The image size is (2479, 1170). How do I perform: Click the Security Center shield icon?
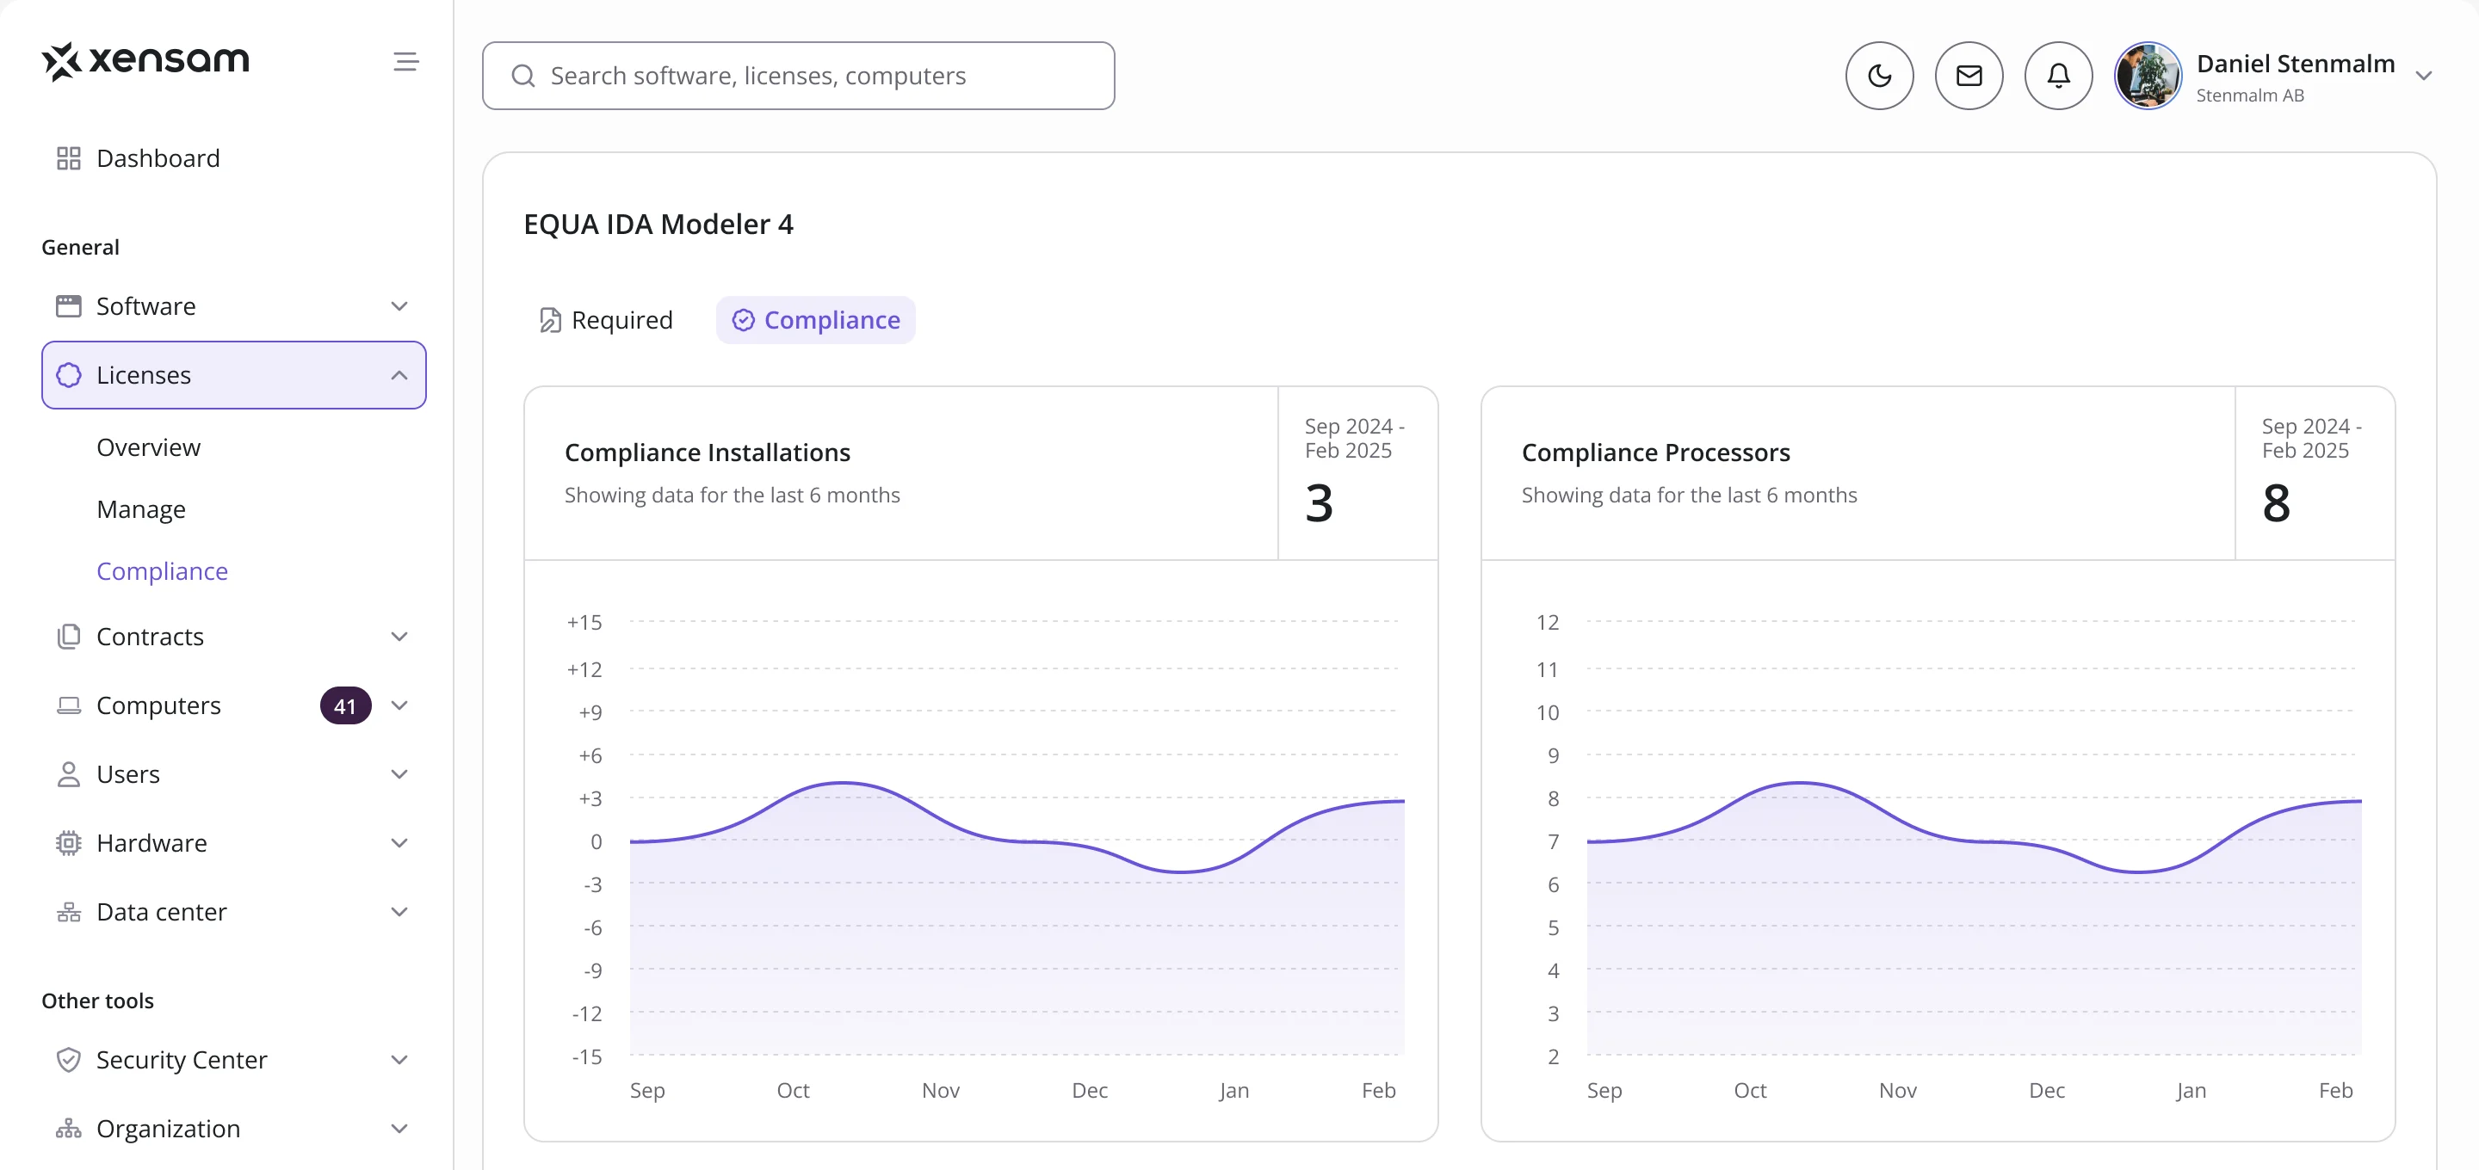point(68,1059)
